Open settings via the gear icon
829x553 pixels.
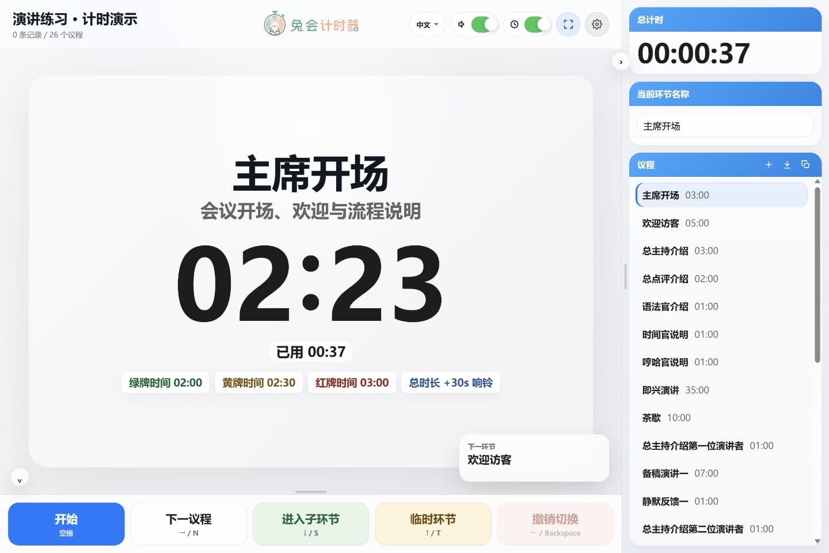[x=597, y=24]
